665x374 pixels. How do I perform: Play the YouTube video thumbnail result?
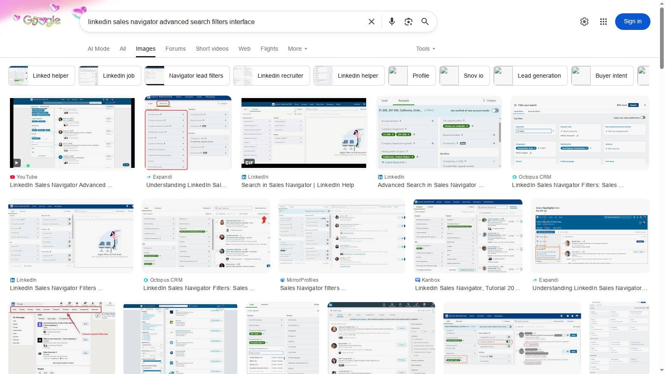tap(72, 133)
